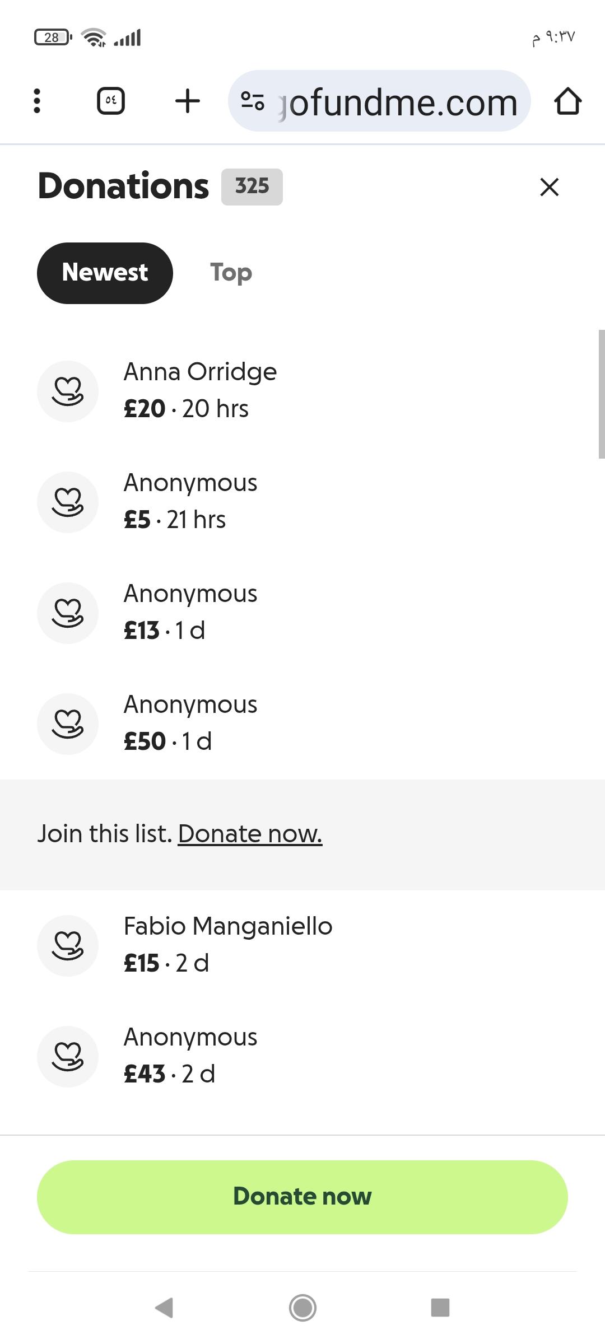The width and height of the screenshot is (605, 1344).
Task: Tap the heart icon beside Anna Orridge
Action: tap(68, 391)
